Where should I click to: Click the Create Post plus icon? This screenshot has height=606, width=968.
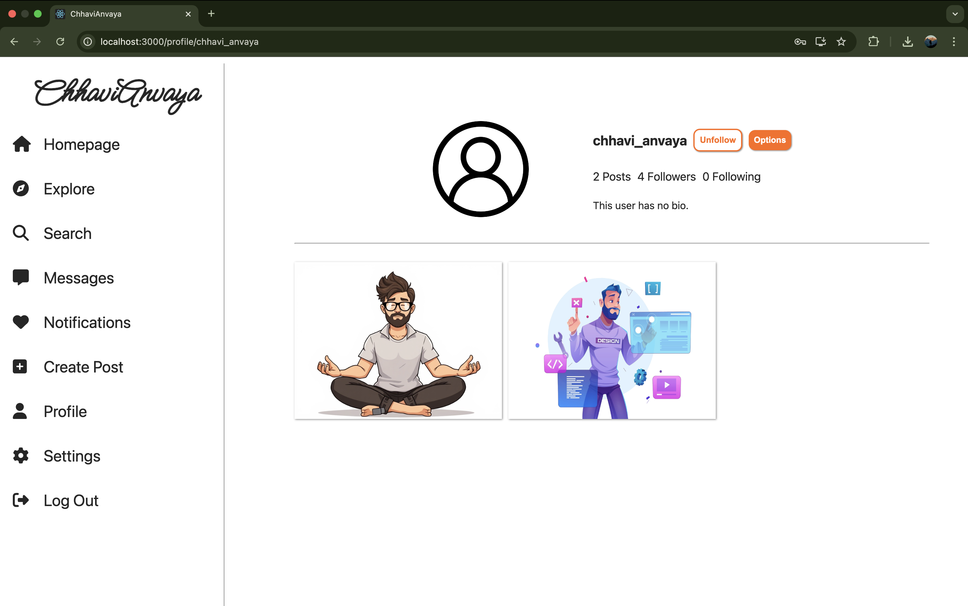(x=20, y=367)
